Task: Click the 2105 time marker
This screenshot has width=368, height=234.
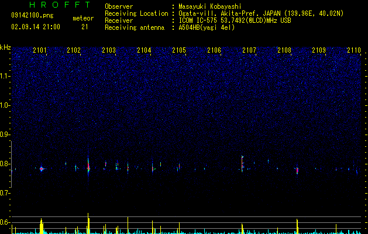Action: 179,50
